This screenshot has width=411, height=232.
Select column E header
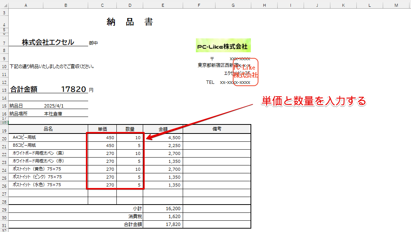tap(163, 5)
